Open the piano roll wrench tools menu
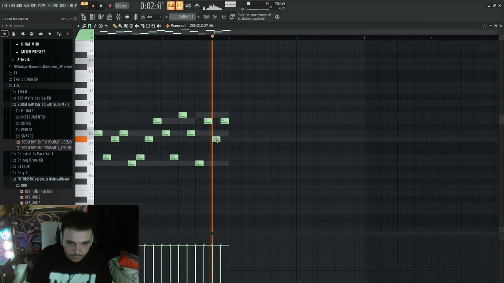Screen dimensions: 504x283 (x=84, y=26)
